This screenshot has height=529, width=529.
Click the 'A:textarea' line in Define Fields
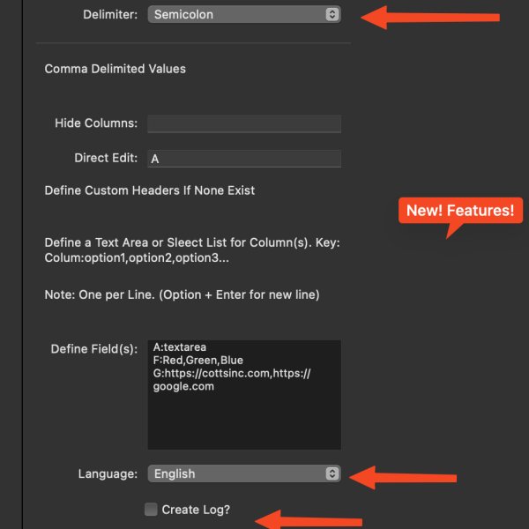coord(179,347)
